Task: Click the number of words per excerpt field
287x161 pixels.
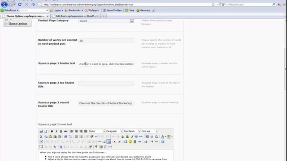Action: [x=106, y=41]
